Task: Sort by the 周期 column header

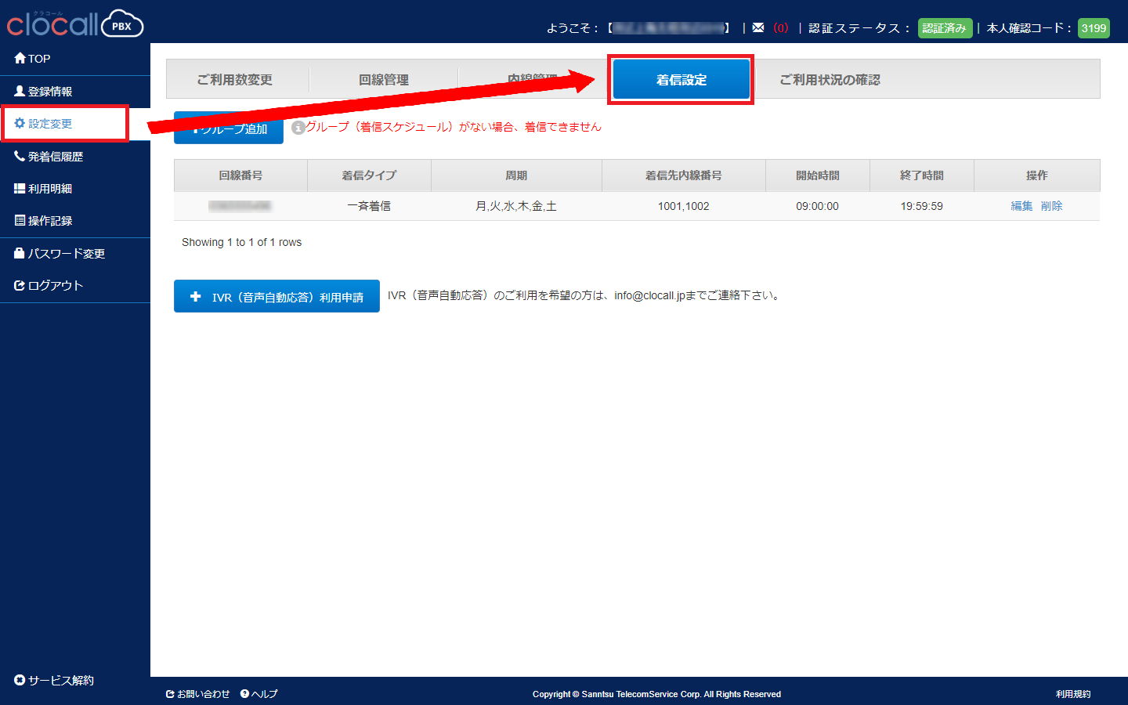Action: (x=516, y=175)
